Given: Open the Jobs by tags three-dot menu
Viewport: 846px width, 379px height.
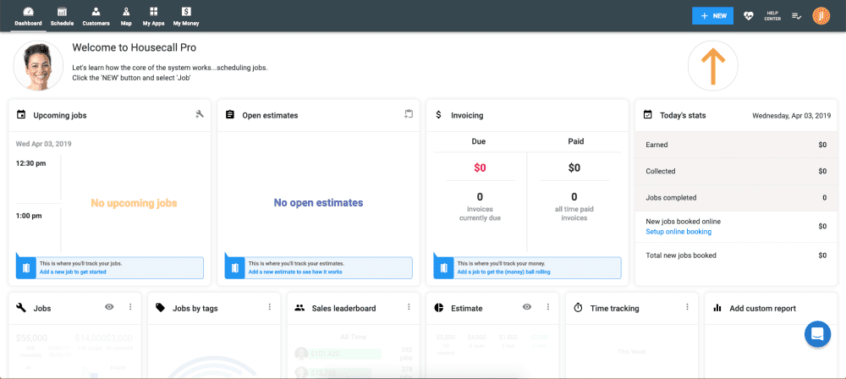Looking at the screenshot, I should pyautogui.click(x=269, y=306).
